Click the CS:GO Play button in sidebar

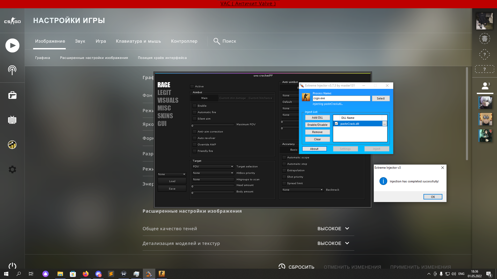click(x=12, y=45)
